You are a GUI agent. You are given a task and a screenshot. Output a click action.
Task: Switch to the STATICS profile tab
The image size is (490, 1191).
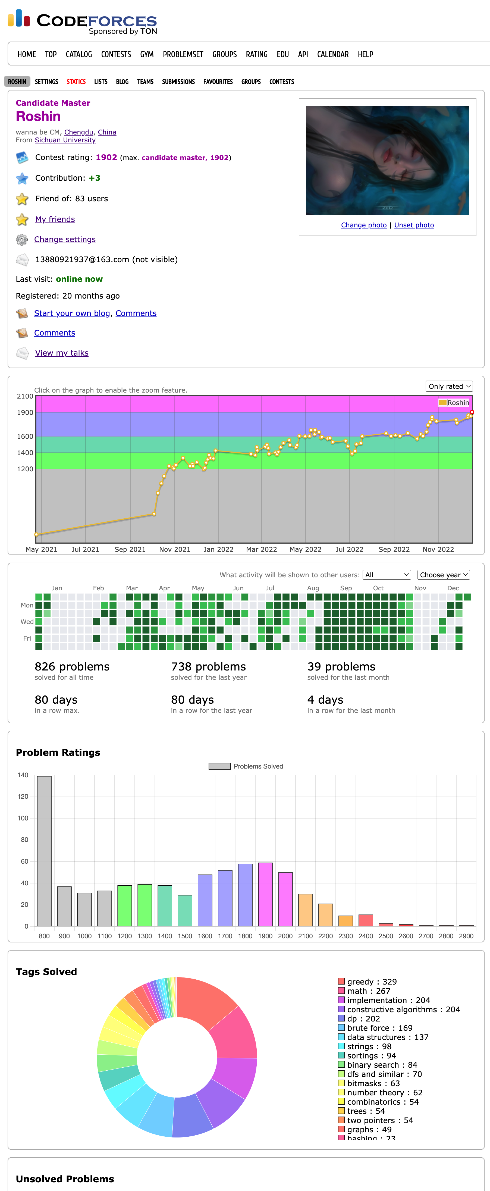(x=76, y=82)
